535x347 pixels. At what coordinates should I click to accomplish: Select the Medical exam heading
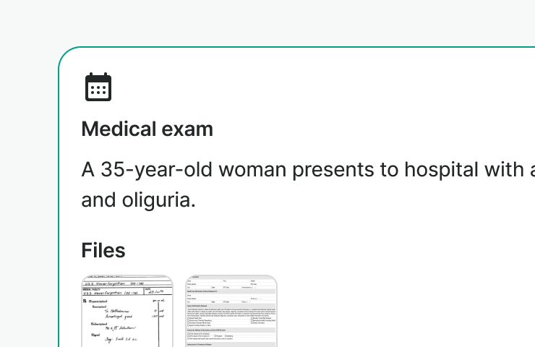[x=147, y=129]
